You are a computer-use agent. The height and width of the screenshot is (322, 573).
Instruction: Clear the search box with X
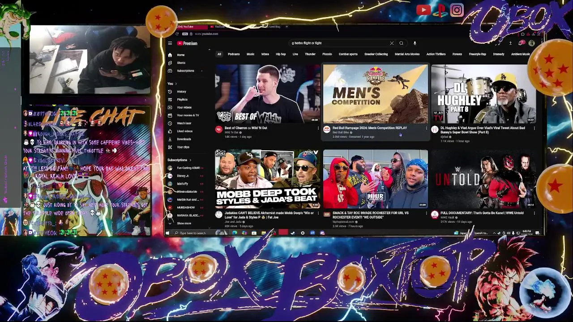(392, 43)
